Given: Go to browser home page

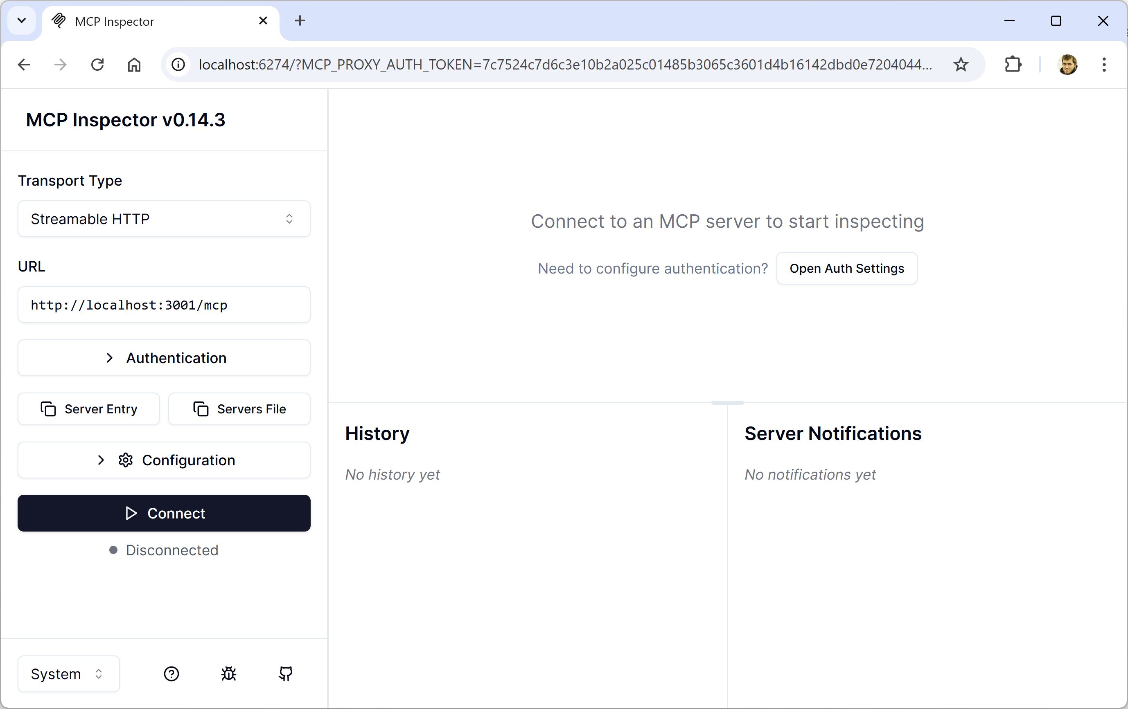Looking at the screenshot, I should [x=134, y=65].
